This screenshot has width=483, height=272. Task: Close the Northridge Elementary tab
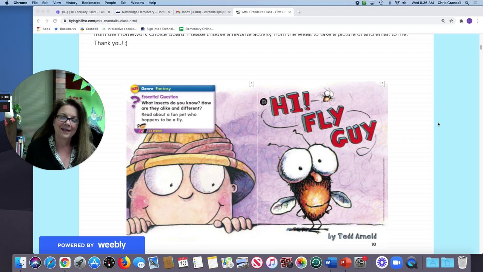pyautogui.click(x=169, y=12)
